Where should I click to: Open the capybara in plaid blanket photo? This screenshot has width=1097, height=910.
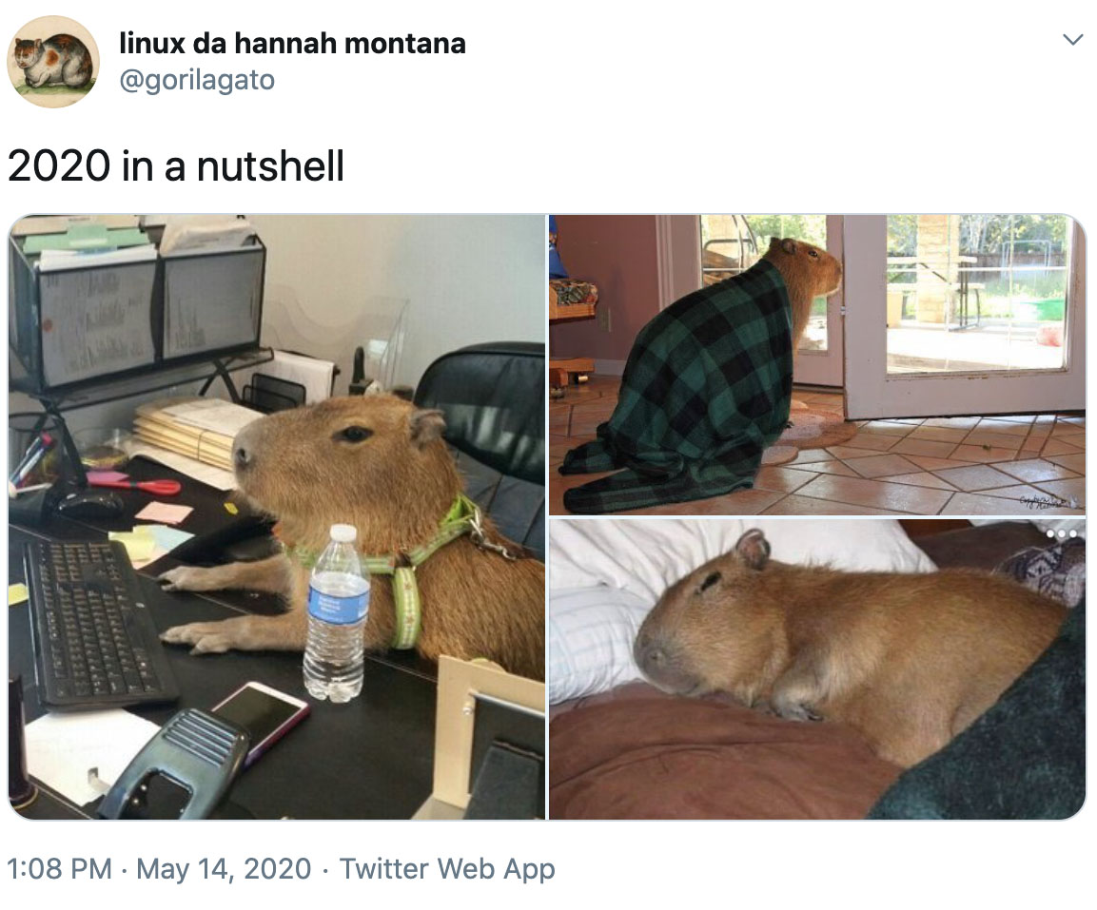(x=817, y=364)
